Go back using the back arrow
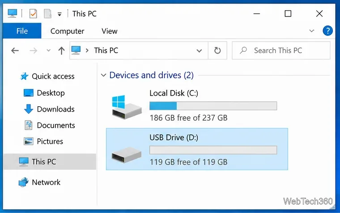 pos(15,50)
